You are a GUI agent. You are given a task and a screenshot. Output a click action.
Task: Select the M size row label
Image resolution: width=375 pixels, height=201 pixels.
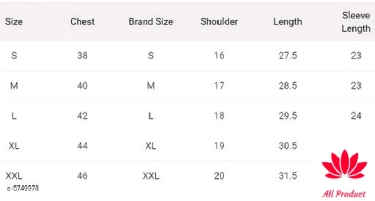pos(14,85)
